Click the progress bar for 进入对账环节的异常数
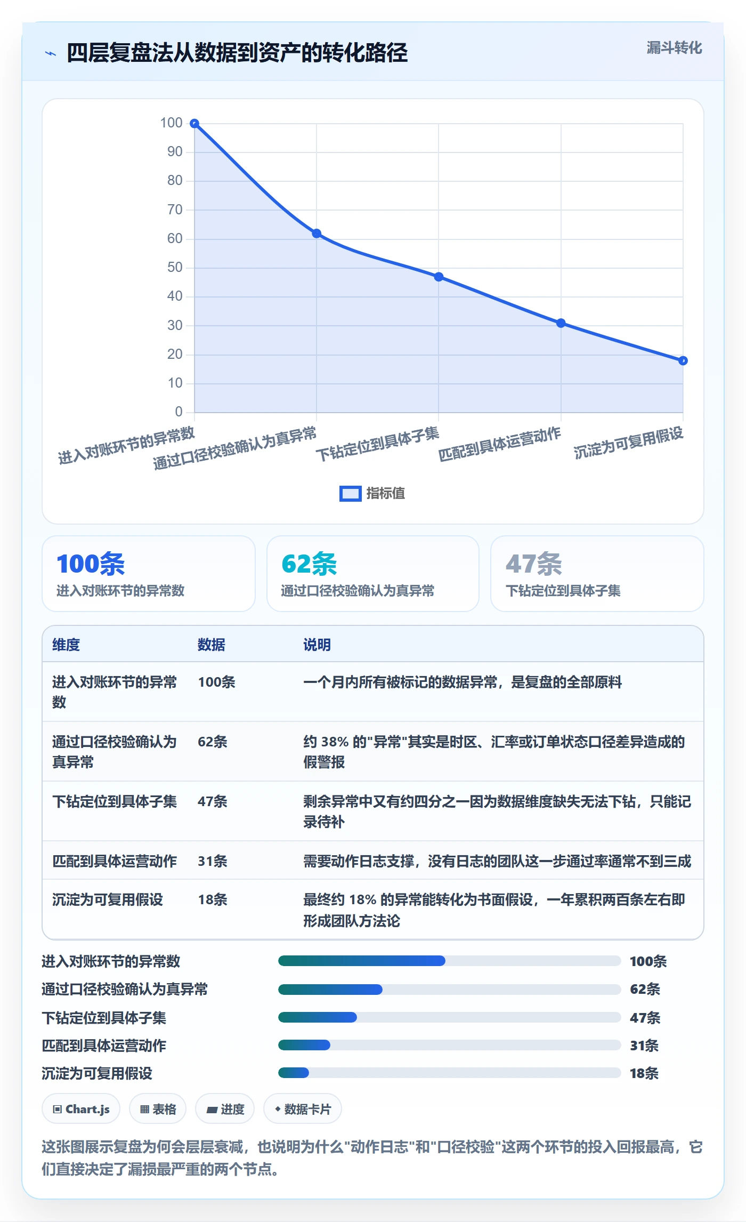This screenshot has width=746, height=1222. [x=449, y=961]
